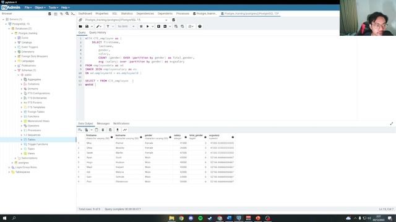Open execute options dropdown arrow
Screen dimensions: 396x222
pos(153,27)
